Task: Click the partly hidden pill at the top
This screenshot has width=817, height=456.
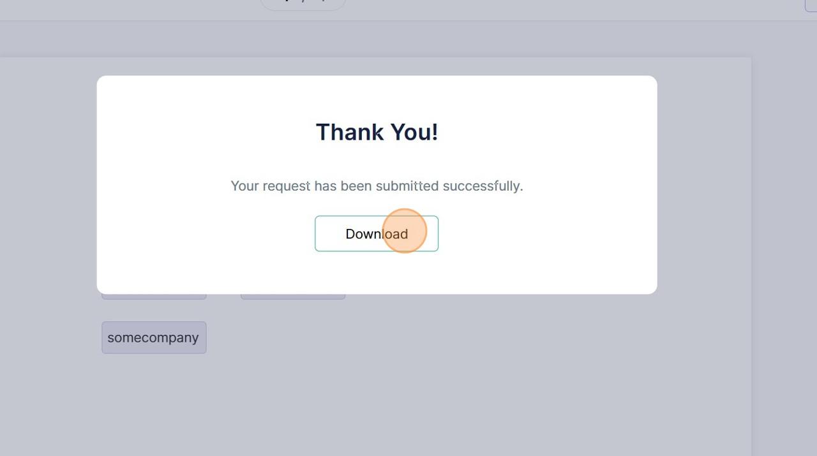Action: [x=303, y=4]
